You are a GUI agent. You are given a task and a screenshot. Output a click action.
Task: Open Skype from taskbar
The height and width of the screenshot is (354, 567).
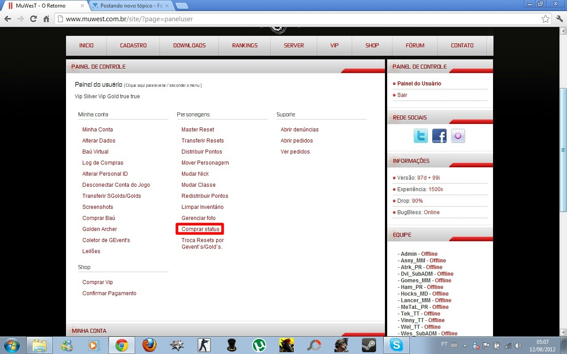point(396,345)
